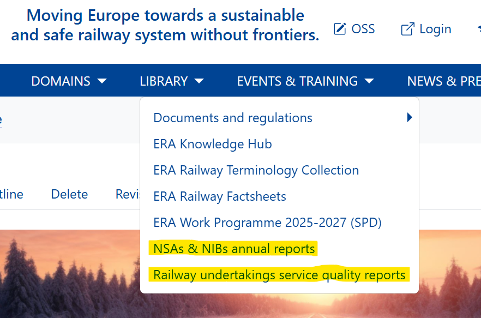Expand the Documents and regulations submenu arrow
The height and width of the screenshot is (318, 481).
[x=410, y=117]
